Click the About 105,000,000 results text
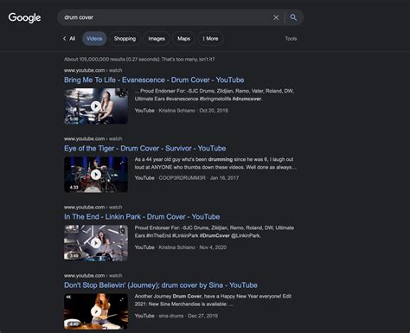The image size is (410, 333). point(139,59)
